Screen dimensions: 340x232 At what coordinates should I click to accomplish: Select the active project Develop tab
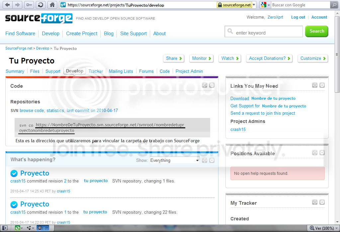pyautogui.click(x=75, y=71)
